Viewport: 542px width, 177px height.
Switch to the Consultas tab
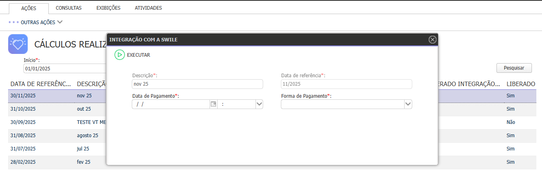click(x=69, y=8)
